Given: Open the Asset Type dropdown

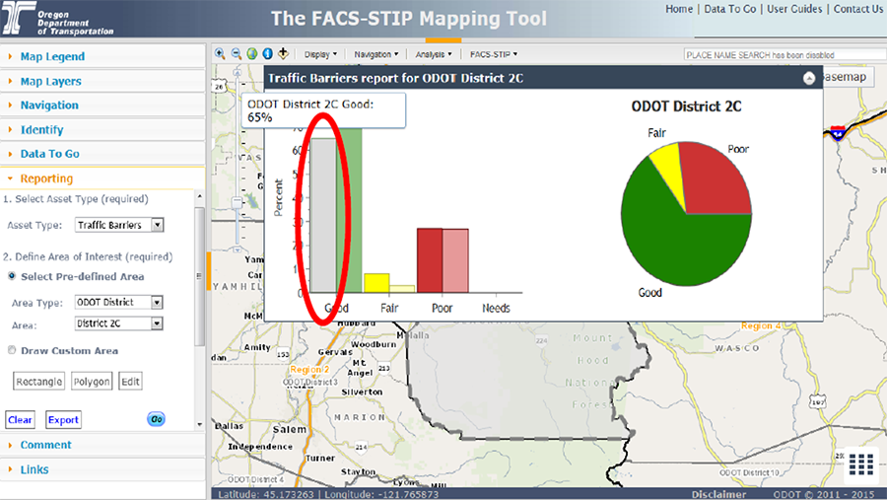Looking at the screenshot, I should pyautogui.click(x=119, y=225).
